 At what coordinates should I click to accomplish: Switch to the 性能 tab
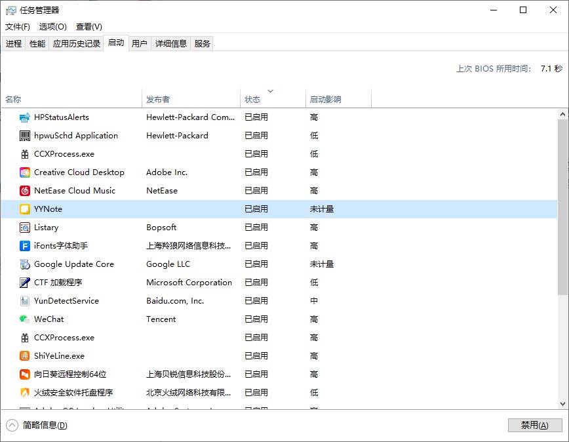point(37,43)
